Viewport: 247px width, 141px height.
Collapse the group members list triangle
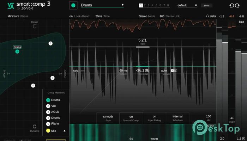pyautogui.click(x=65, y=131)
